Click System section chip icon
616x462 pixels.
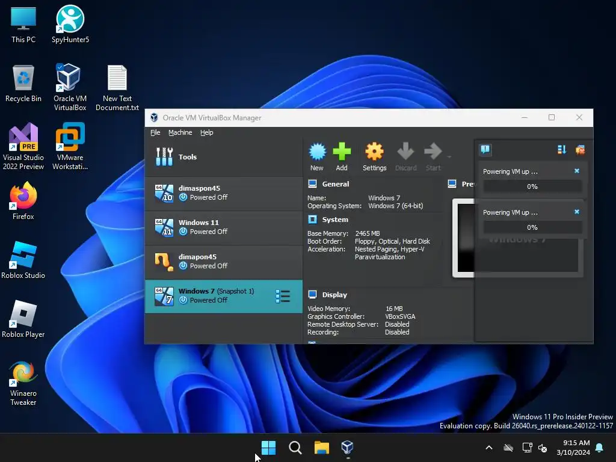click(313, 220)
